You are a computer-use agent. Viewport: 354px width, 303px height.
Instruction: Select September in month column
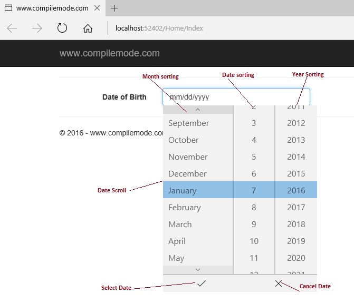pos(189,123)
